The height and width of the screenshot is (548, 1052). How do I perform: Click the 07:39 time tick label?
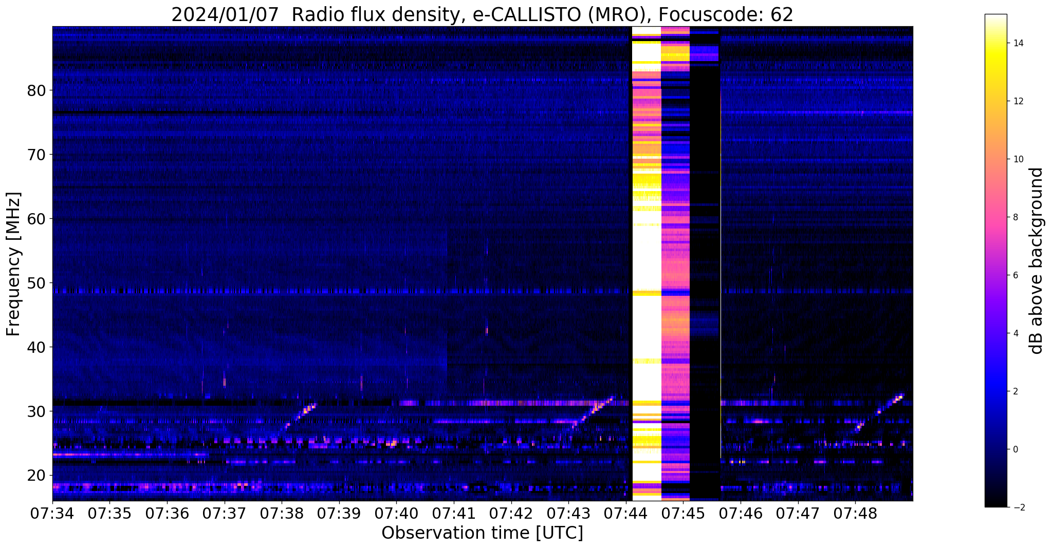[339, 513]
